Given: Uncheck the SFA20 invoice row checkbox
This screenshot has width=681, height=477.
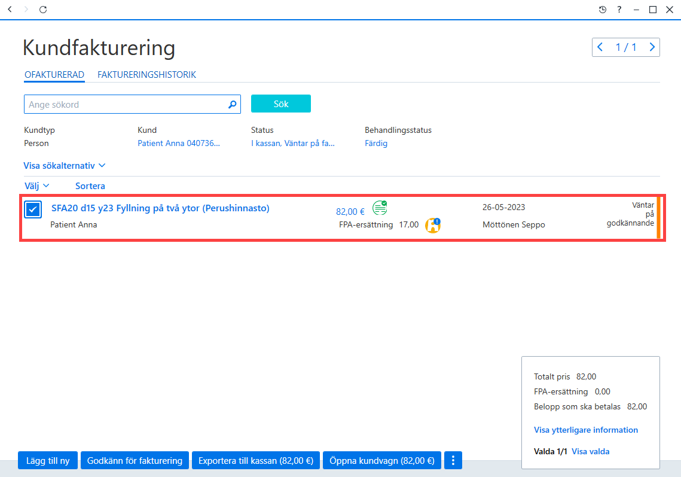Looking at the screenshot, I should tap(33, 209).
